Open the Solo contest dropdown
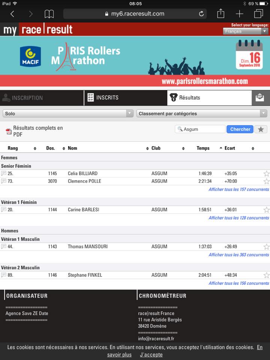The image size is (270, 360). click(x=68, y=113)
